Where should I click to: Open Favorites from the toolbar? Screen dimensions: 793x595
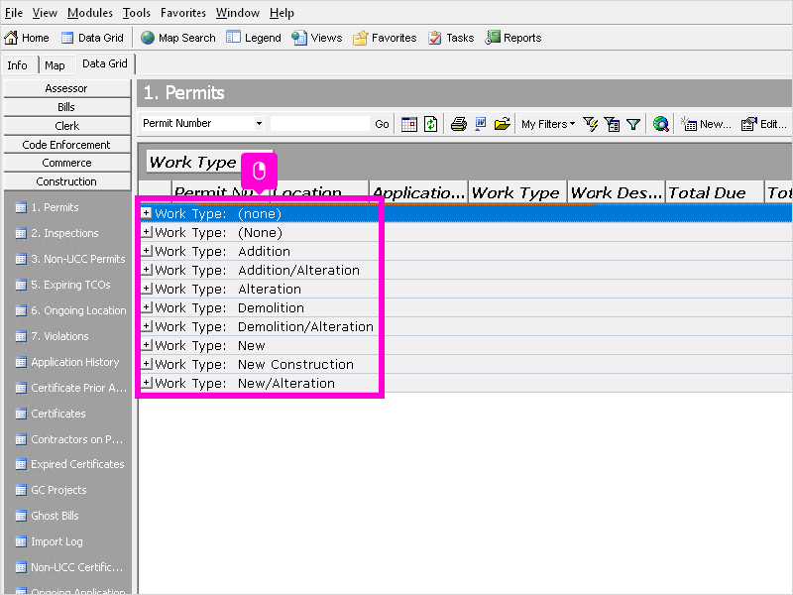tap(385, 38)
